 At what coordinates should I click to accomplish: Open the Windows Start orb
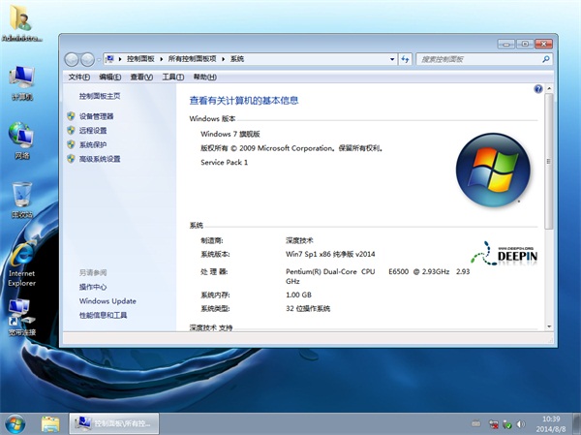click(15, 422)
